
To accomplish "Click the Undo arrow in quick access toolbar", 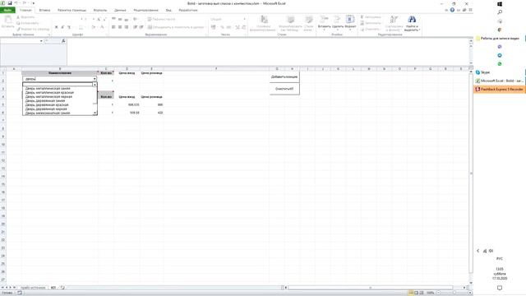I will (16, 3).
